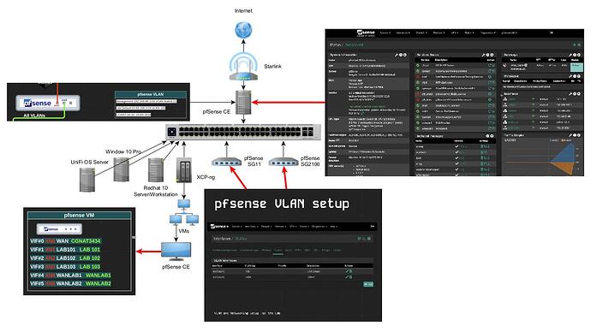The height and width of the screenshot is (332, 591).
Task: Click the pfsense VLAN panel header
Action: pyautogui.click(x=151, y=94)
